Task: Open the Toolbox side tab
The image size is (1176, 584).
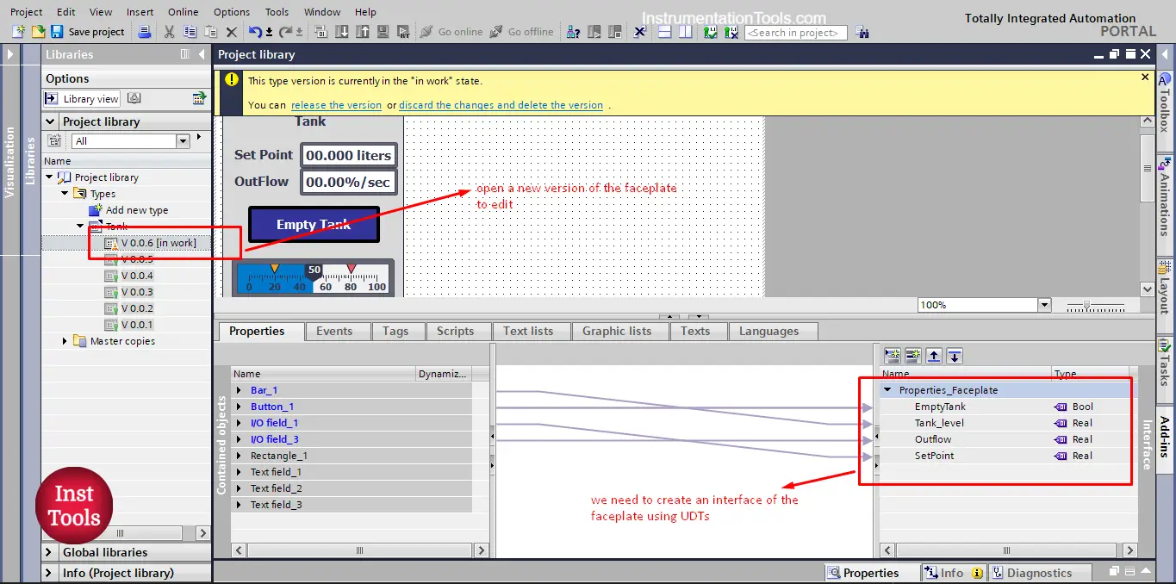Action: [x=1166, y=103]
